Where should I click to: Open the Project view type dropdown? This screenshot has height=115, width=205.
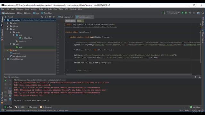(x=33, y=17)
